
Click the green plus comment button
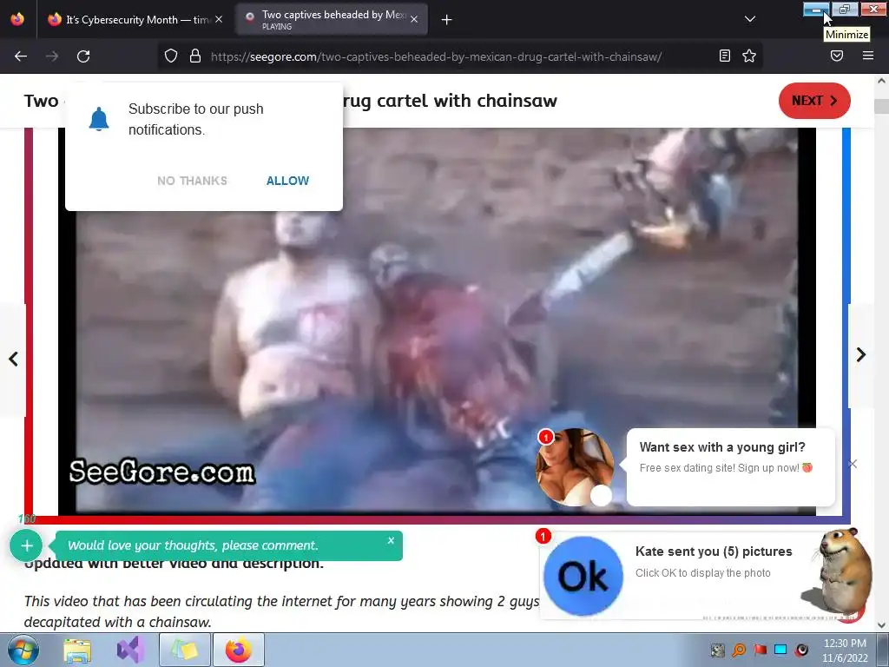[27, 545]
